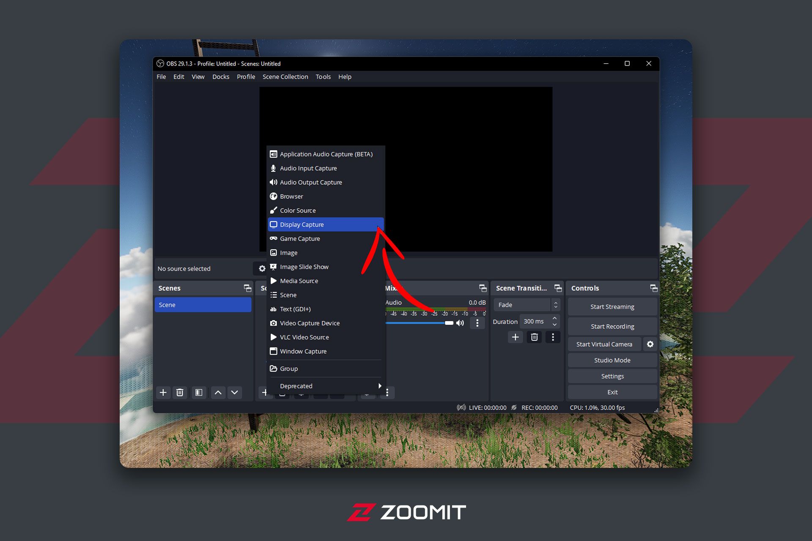Move scene up with arrow icon
Screen dimensions: 812x541
click(x=218, y=393)
